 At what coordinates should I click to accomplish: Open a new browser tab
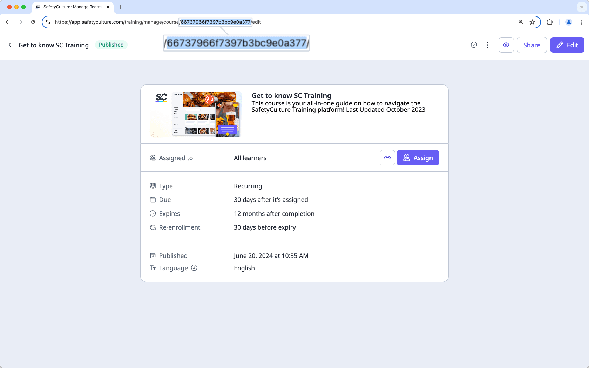(x=121, y=7)
